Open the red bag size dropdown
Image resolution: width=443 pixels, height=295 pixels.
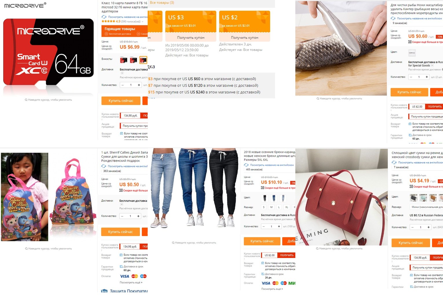426,207
